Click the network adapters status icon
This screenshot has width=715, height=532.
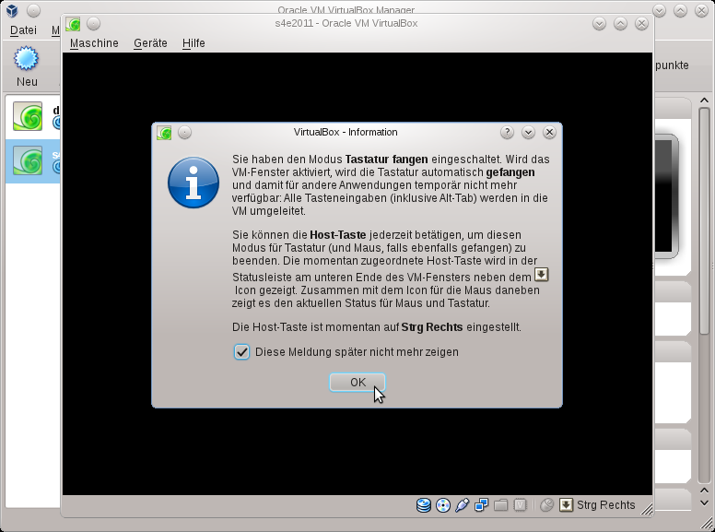click(481, 505)
